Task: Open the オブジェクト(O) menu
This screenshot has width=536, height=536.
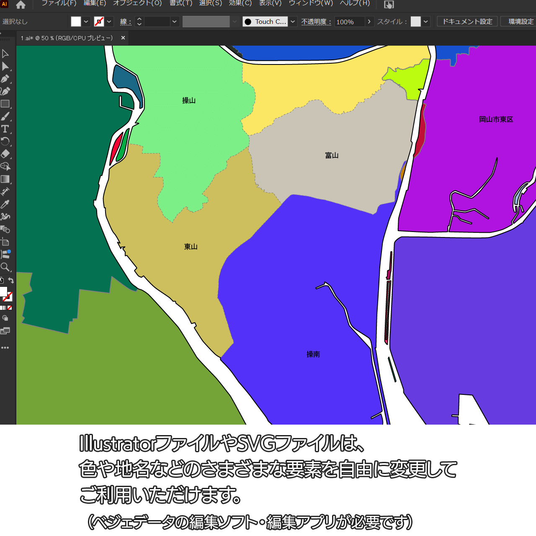Action: coord(137,3)
